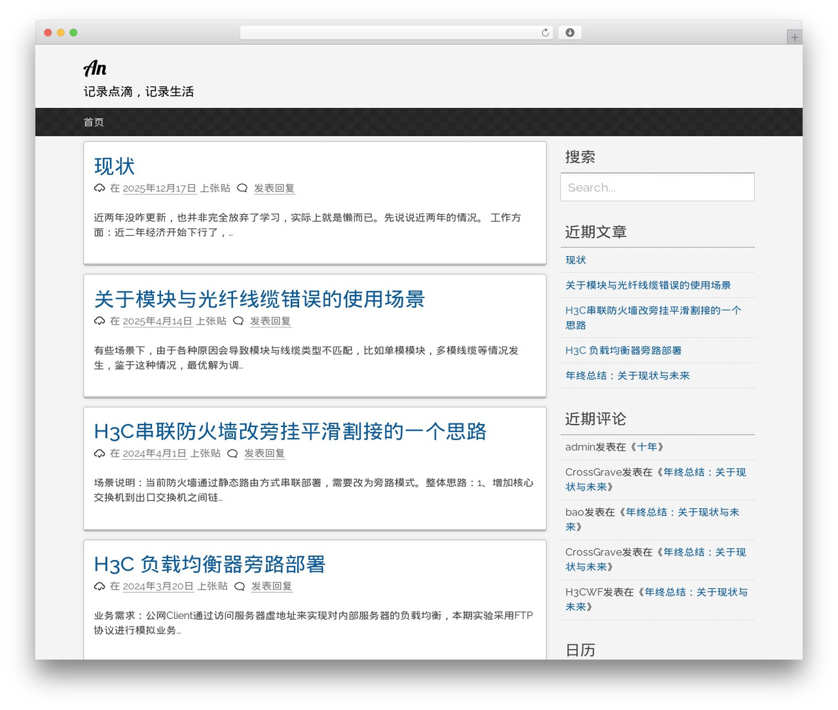This screenshot has height=710, width=838.
Task: Click the An site logo
Action: click(95, 68)
